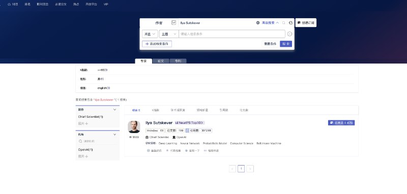Click the Probabilistic Model research tag
This screenshot has height=194, width=407.
pos(215,143)
